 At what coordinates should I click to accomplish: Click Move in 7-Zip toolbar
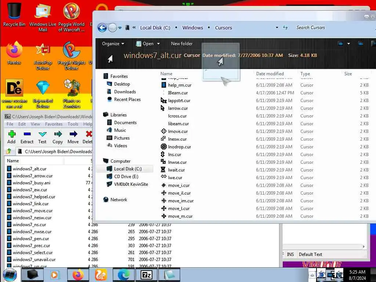(x=73, y=137)
